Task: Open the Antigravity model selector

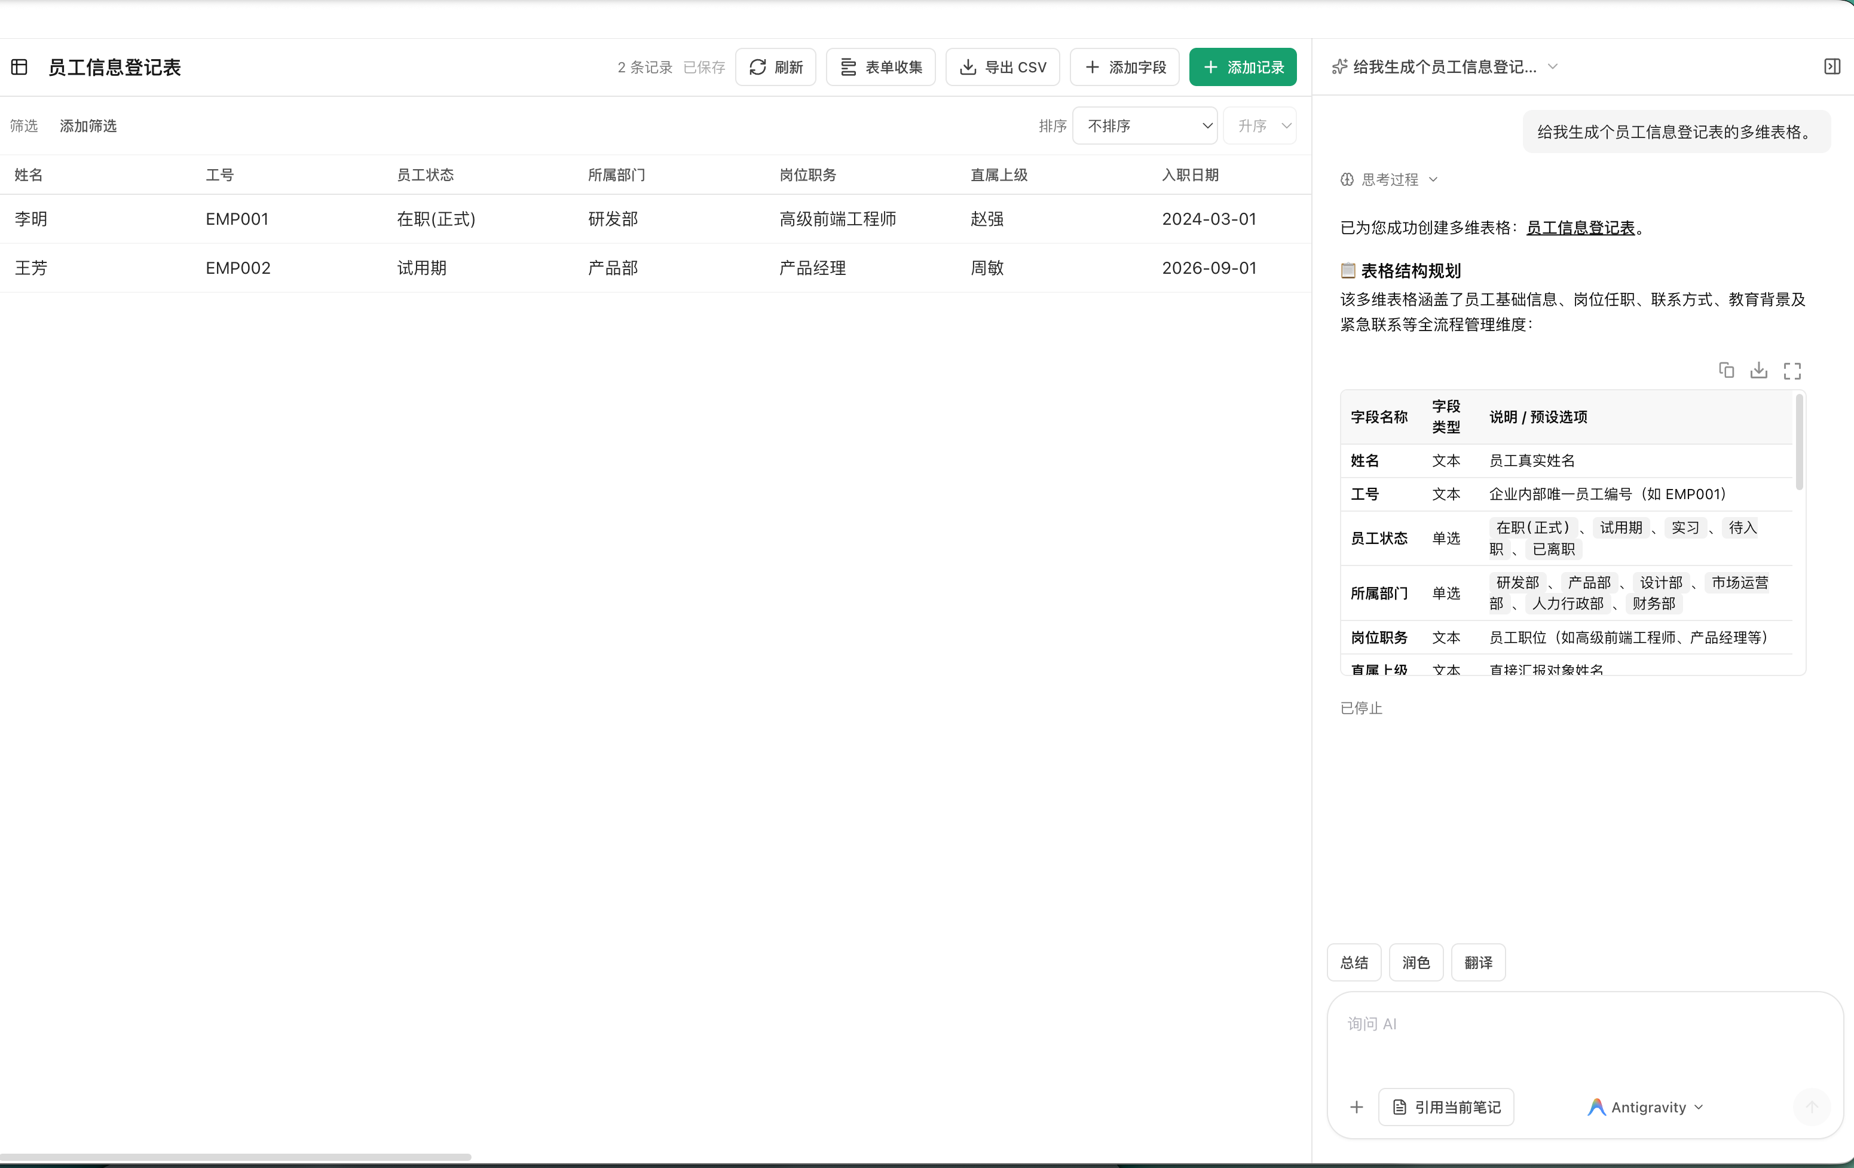Action: (1646, 1107)
